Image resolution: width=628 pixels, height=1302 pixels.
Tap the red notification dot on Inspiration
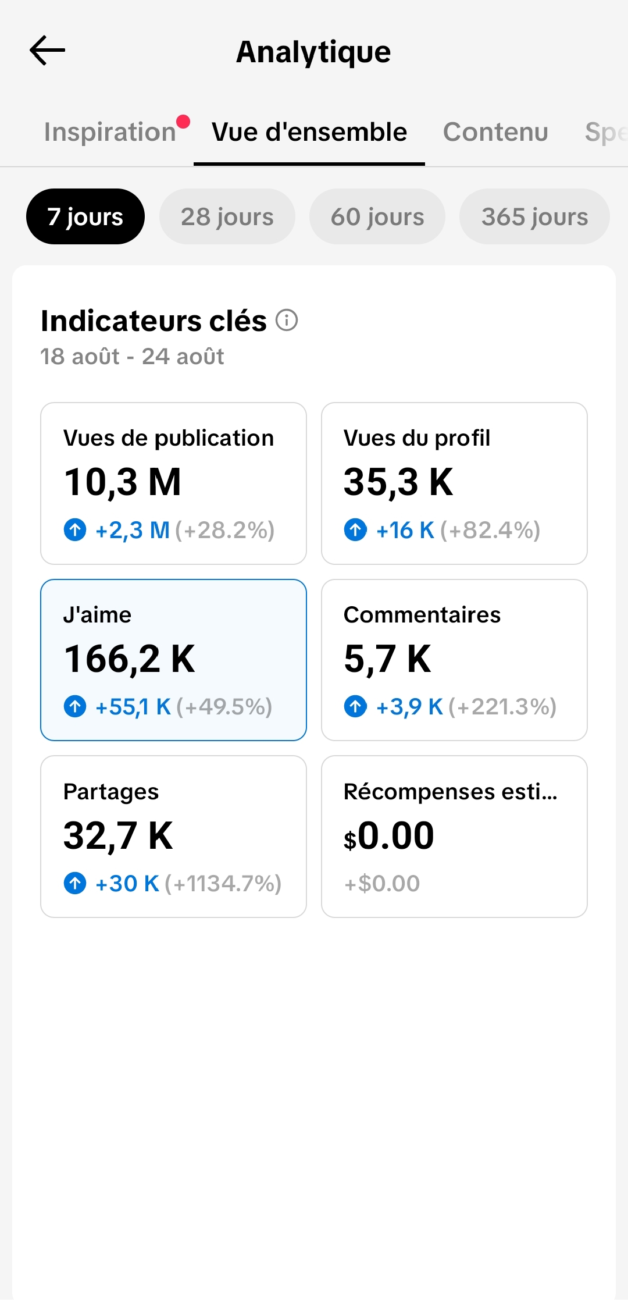[x=183, y=122]
